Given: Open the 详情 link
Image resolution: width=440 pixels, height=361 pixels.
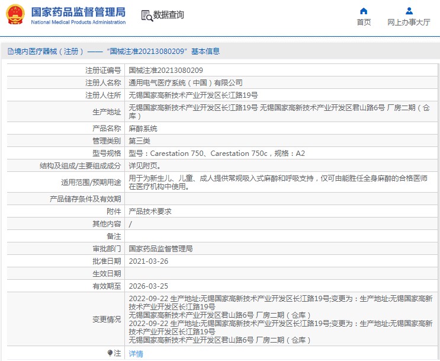Looking at the screenshot, I should [x=136, y=354].
